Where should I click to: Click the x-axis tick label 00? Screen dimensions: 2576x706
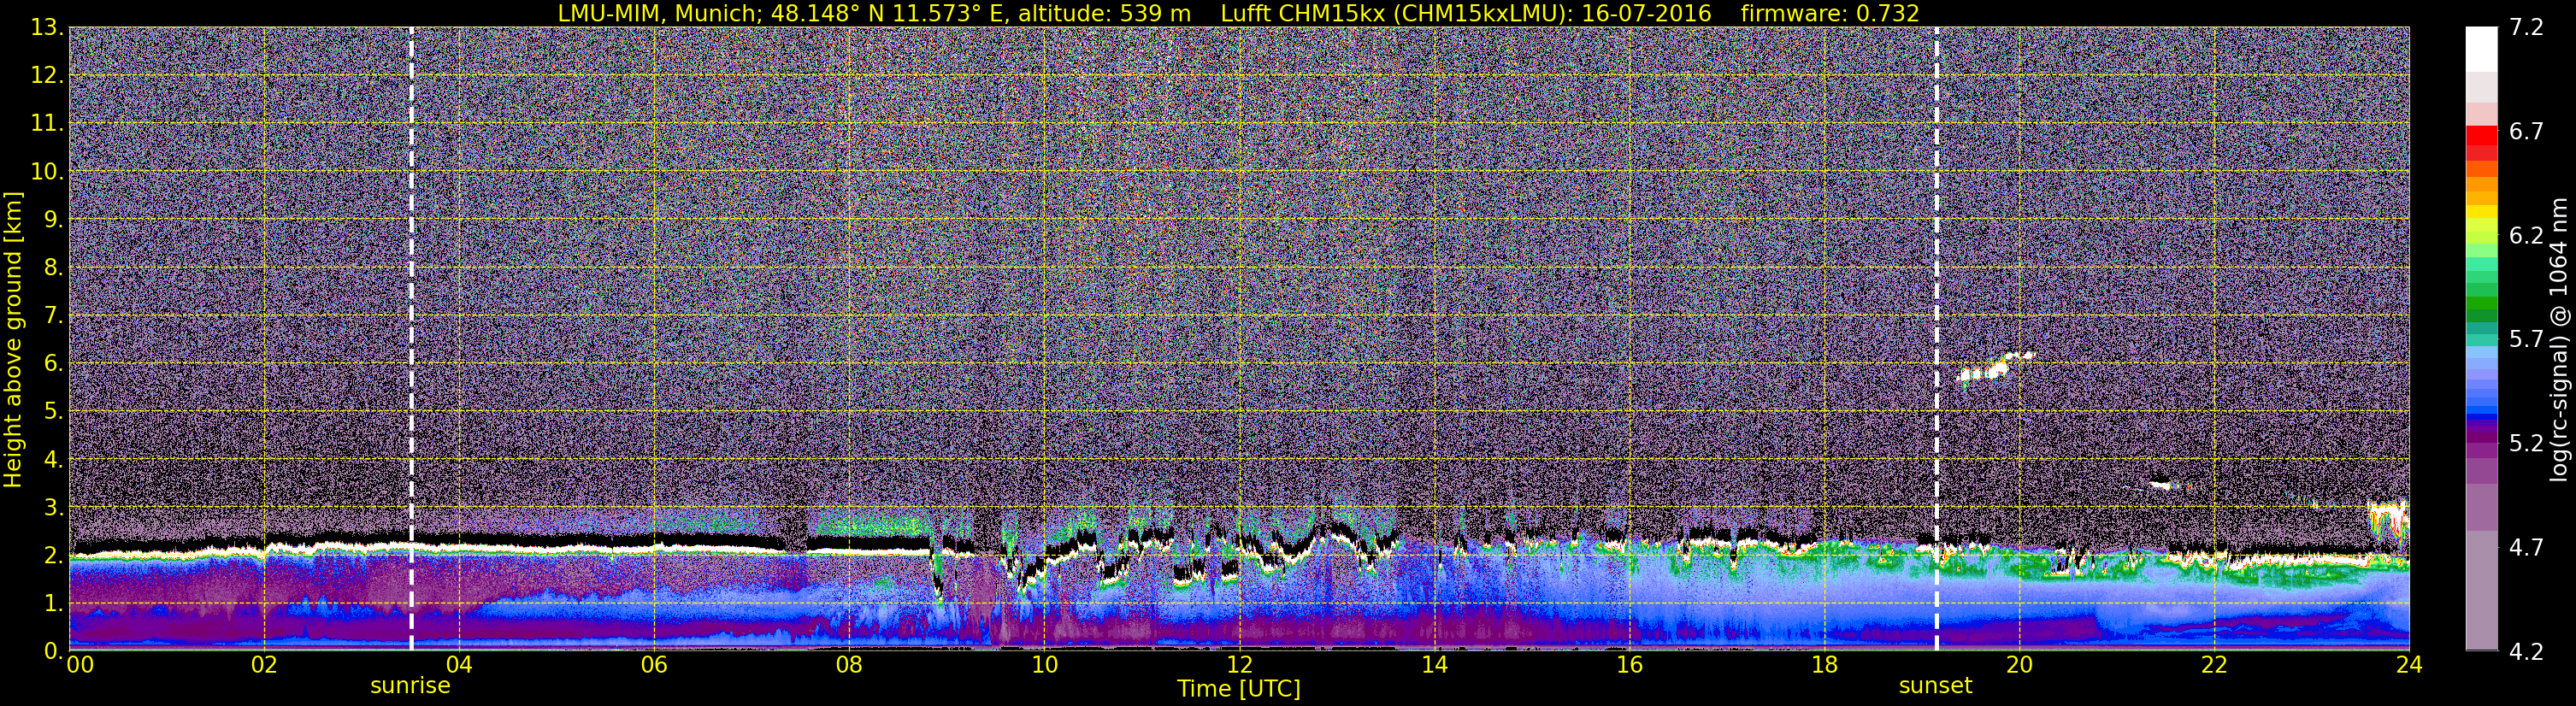tap(79, 664)
